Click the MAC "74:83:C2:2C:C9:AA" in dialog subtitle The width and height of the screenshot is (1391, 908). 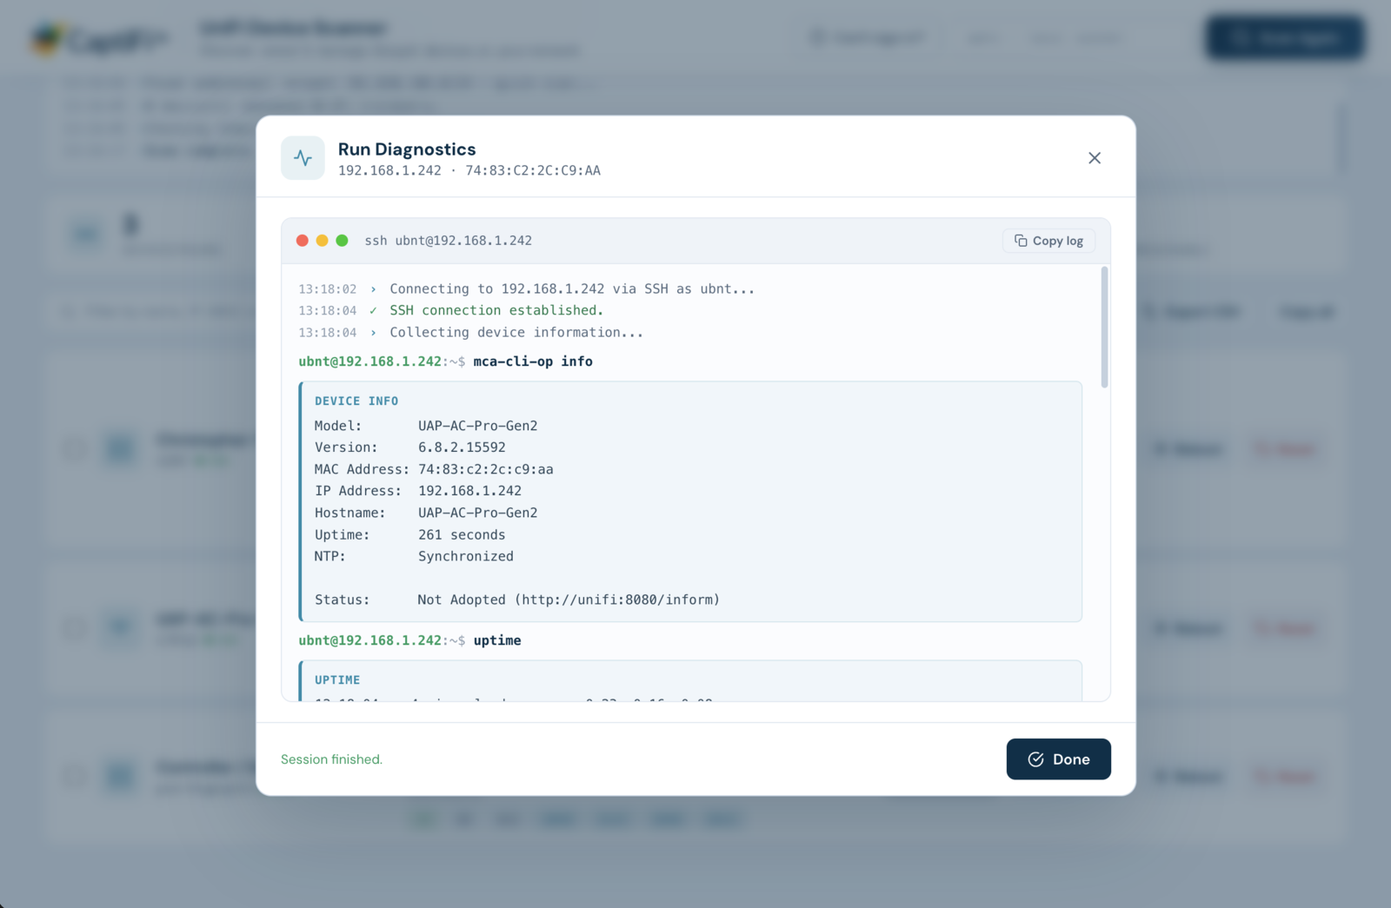coord(533,171)
